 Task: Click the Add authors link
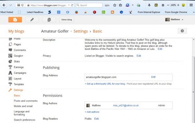coord(92,112)
